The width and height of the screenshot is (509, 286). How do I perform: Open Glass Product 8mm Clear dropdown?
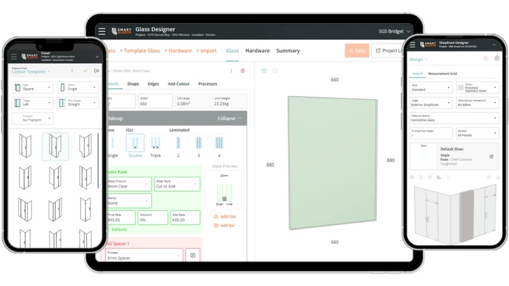128,184
